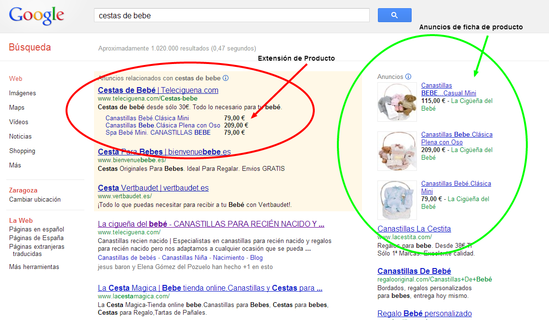Click info icon next to right-side Anuncios

408,77
